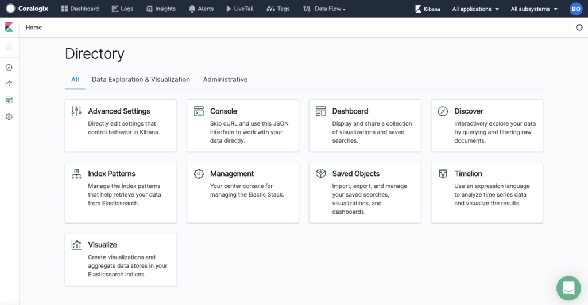Screen dimensions: 588x305
Task: Open the chat support bubble
Action: 568,288
